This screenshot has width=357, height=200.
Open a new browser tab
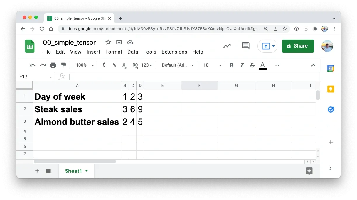120,18
